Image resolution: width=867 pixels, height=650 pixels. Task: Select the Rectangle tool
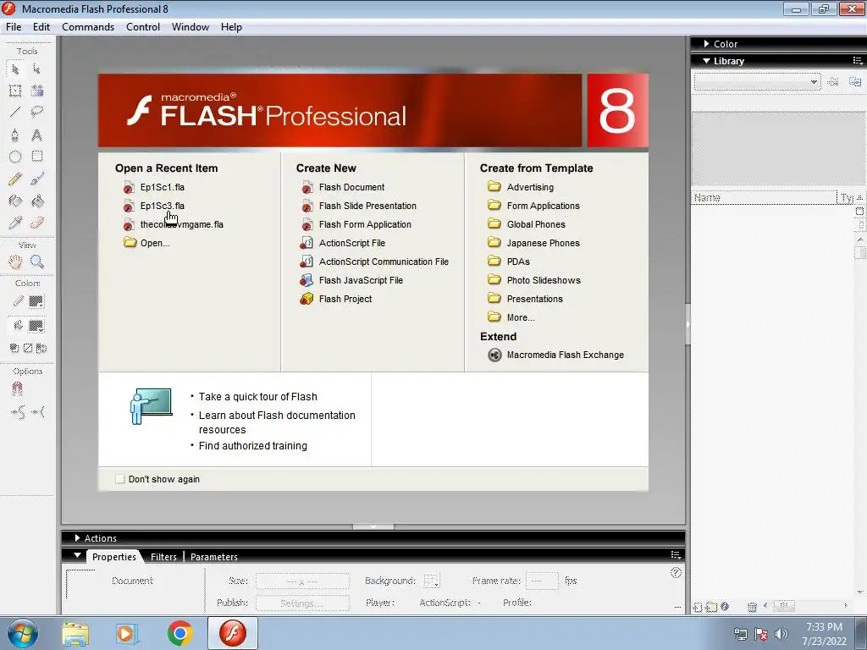click(x=37, y=157)
